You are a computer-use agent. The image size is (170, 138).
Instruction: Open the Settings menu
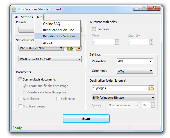(27, 17)
